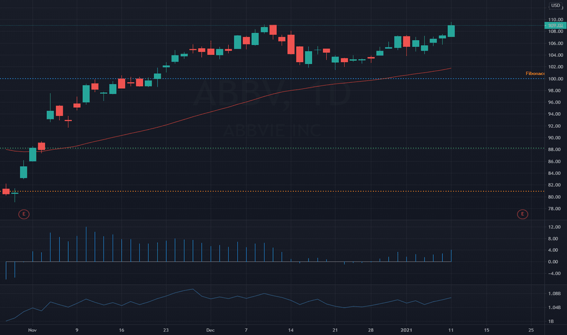567x335 pixels.
Task: Click the 16 date label on the time axis
Action: click(x=122, y=330)
